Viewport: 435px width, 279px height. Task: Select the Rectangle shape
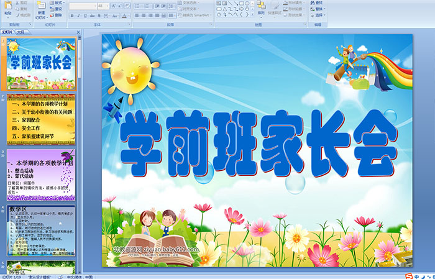point(241,3)
